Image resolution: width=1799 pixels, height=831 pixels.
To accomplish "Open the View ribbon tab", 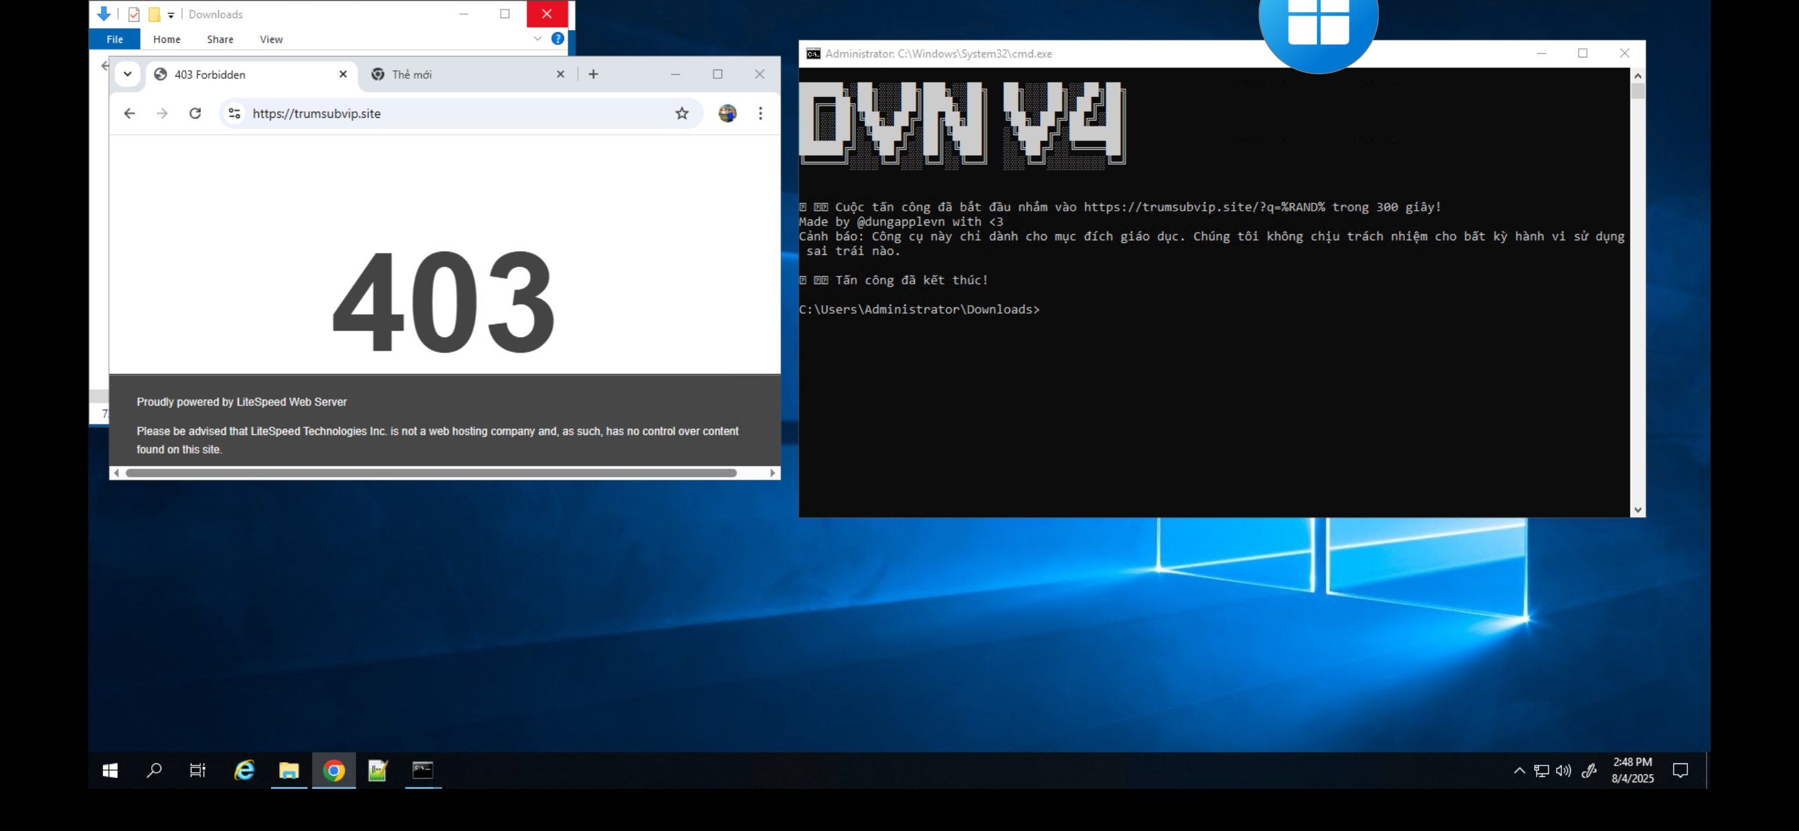I will [x=271, y=39].
